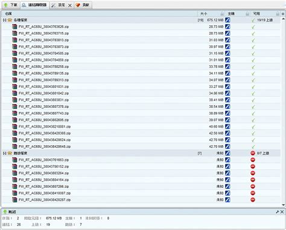Viewport: 286px width, 230px height.
Task: Select offline file FW_RT_AC68U_30043761663.zip
Action: click(x=44, y=160)
